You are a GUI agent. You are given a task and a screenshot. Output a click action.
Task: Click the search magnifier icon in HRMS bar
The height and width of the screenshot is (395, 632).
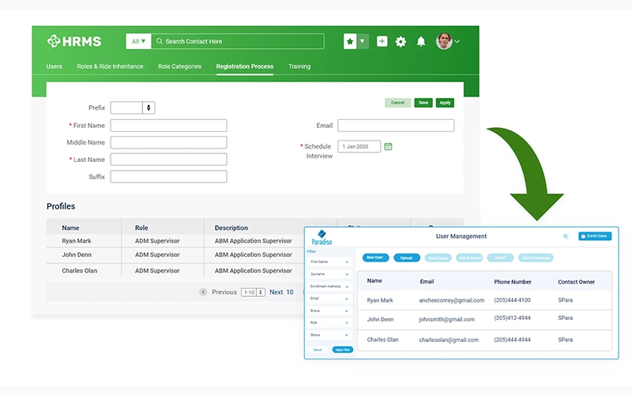click(160, 41)
